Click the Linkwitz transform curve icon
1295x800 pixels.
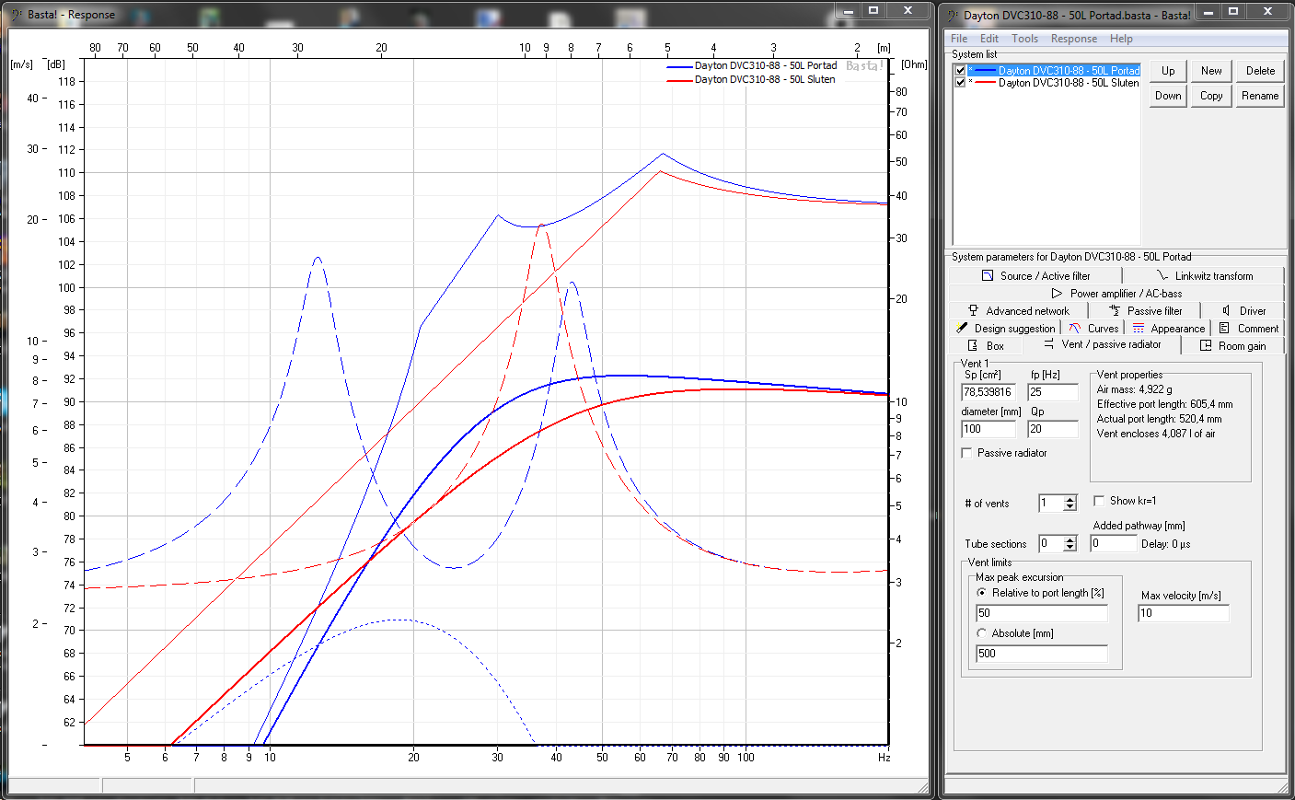coord(1162,276)
